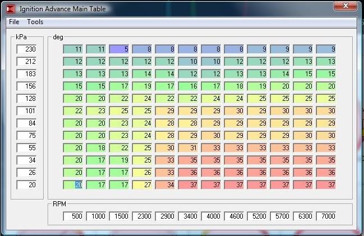
Task: Click the 2300 RPM axis field
Action: point(142,216)
